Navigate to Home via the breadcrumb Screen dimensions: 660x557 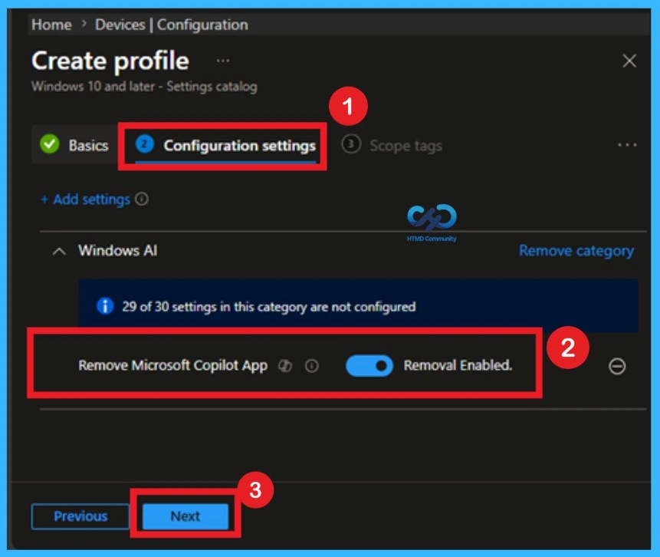coord(51,24)
